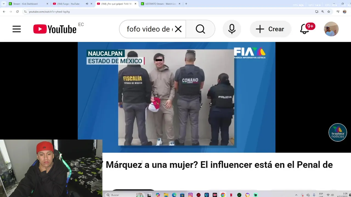351x197 pixels.
Task: Close the current Fofo video tab
Action: 135,4
